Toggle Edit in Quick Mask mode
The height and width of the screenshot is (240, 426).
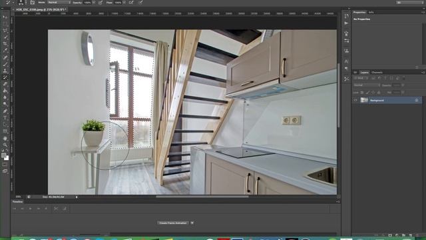tap(5, 165)
